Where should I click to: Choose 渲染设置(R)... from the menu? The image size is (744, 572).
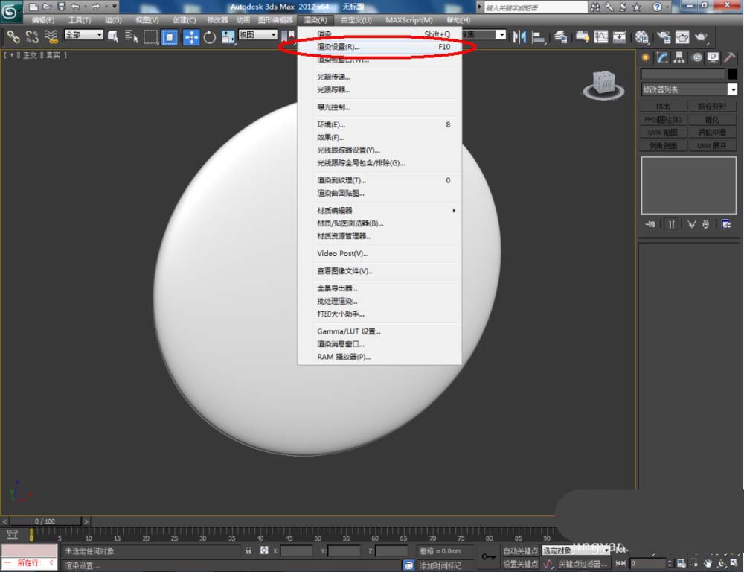(339, 47)
